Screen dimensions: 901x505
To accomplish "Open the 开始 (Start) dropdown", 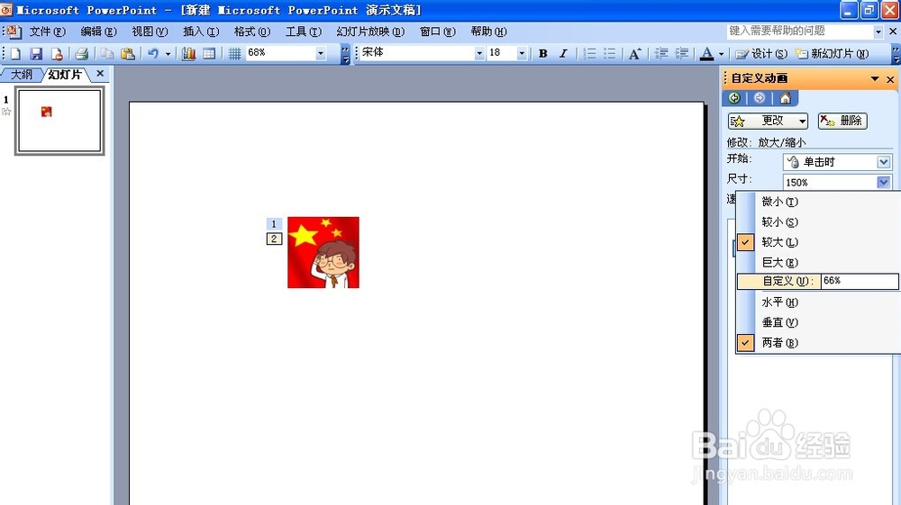I will click(884, 162).
